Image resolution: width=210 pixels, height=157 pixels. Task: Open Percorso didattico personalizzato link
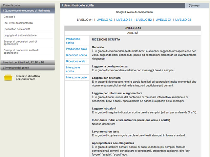pos(28,77)
